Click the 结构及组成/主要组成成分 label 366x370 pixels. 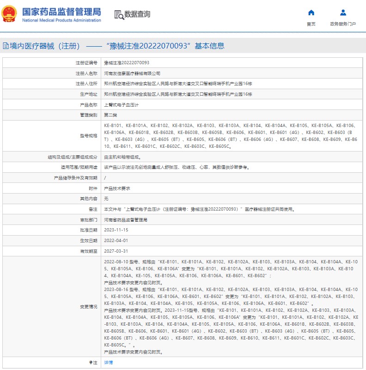click(x=73, y=157)
